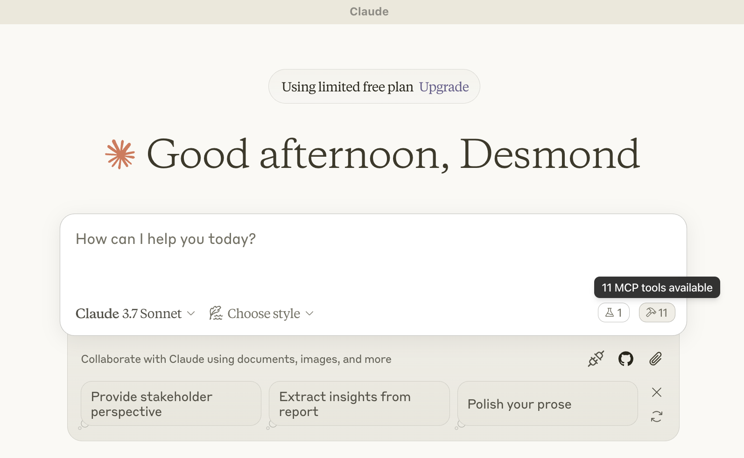Click the quill style icon
Viewport: 744px width, 458px height.
(x=216, y=313)
